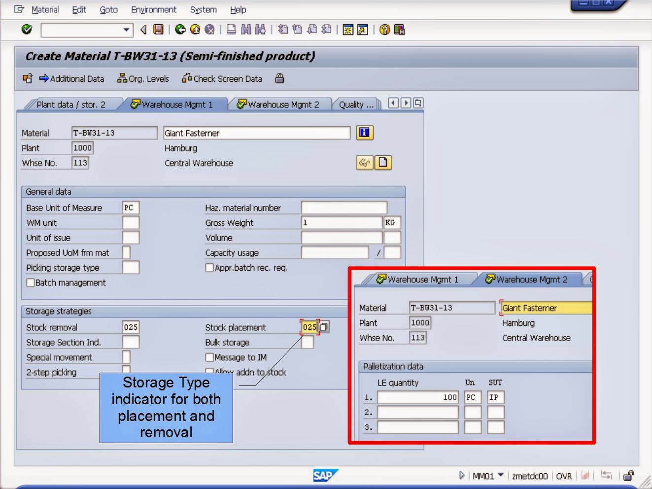Open the yellow Help question mark icon
Image resolution: width=652 pixels, height=489 pixels.
[385, 30]
